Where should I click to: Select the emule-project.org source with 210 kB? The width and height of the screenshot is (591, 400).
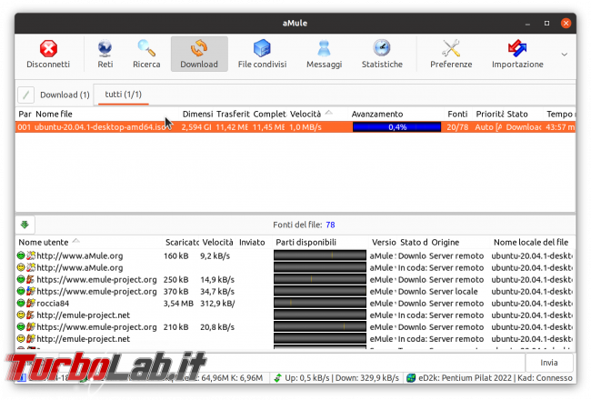pos(295,327)
